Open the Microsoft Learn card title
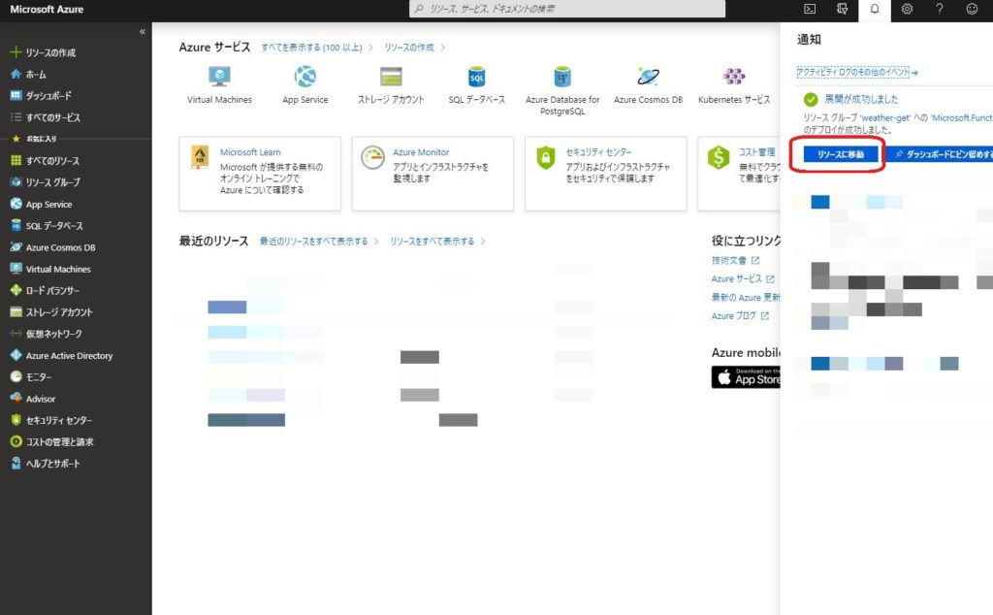 coord(250,152)
